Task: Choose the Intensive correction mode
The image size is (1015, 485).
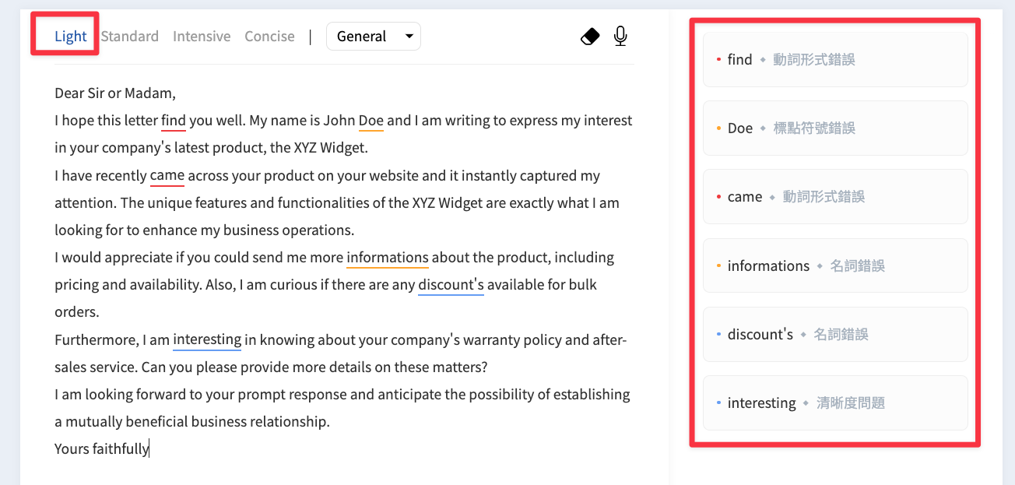Action: pyautogui.click(x=202, y=36)
